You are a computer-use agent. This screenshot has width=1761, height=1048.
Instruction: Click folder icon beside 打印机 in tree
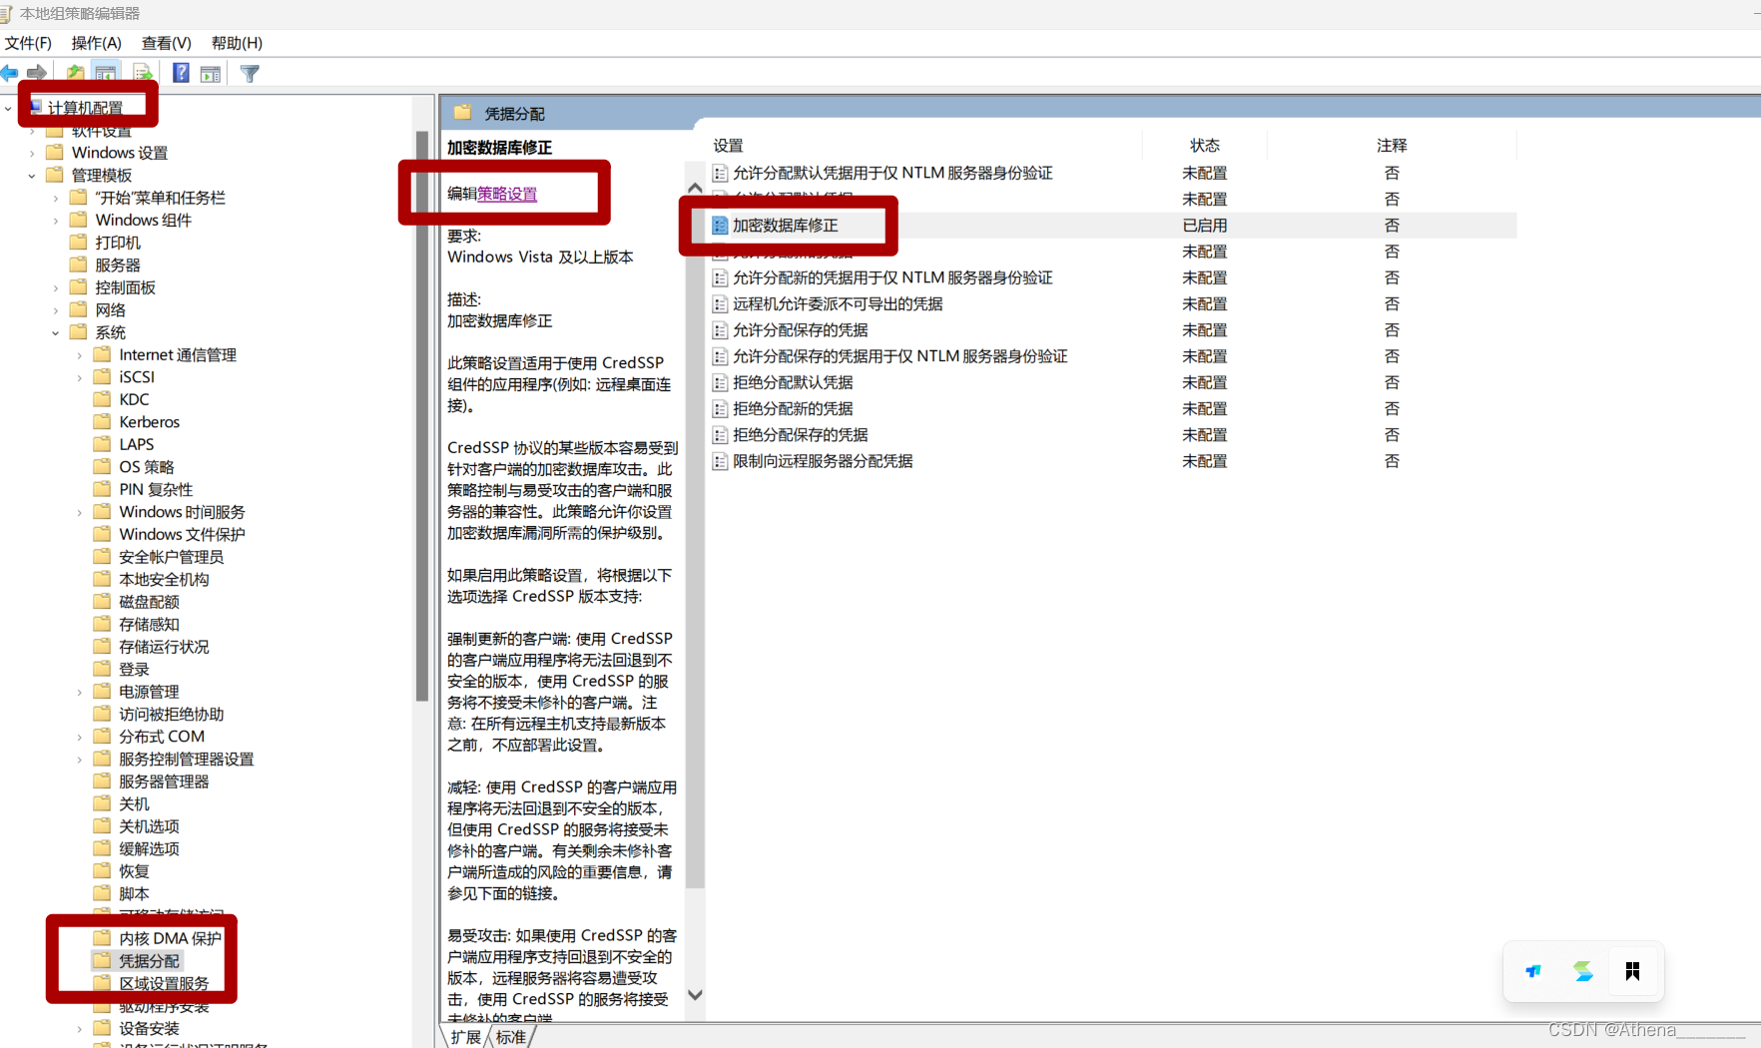click(78, 242)
